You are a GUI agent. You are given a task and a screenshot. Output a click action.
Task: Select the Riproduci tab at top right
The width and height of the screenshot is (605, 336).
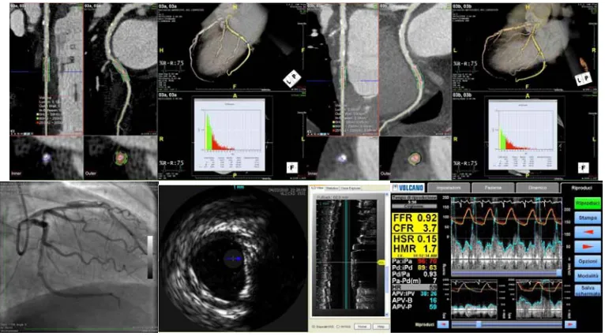point(581,188)
